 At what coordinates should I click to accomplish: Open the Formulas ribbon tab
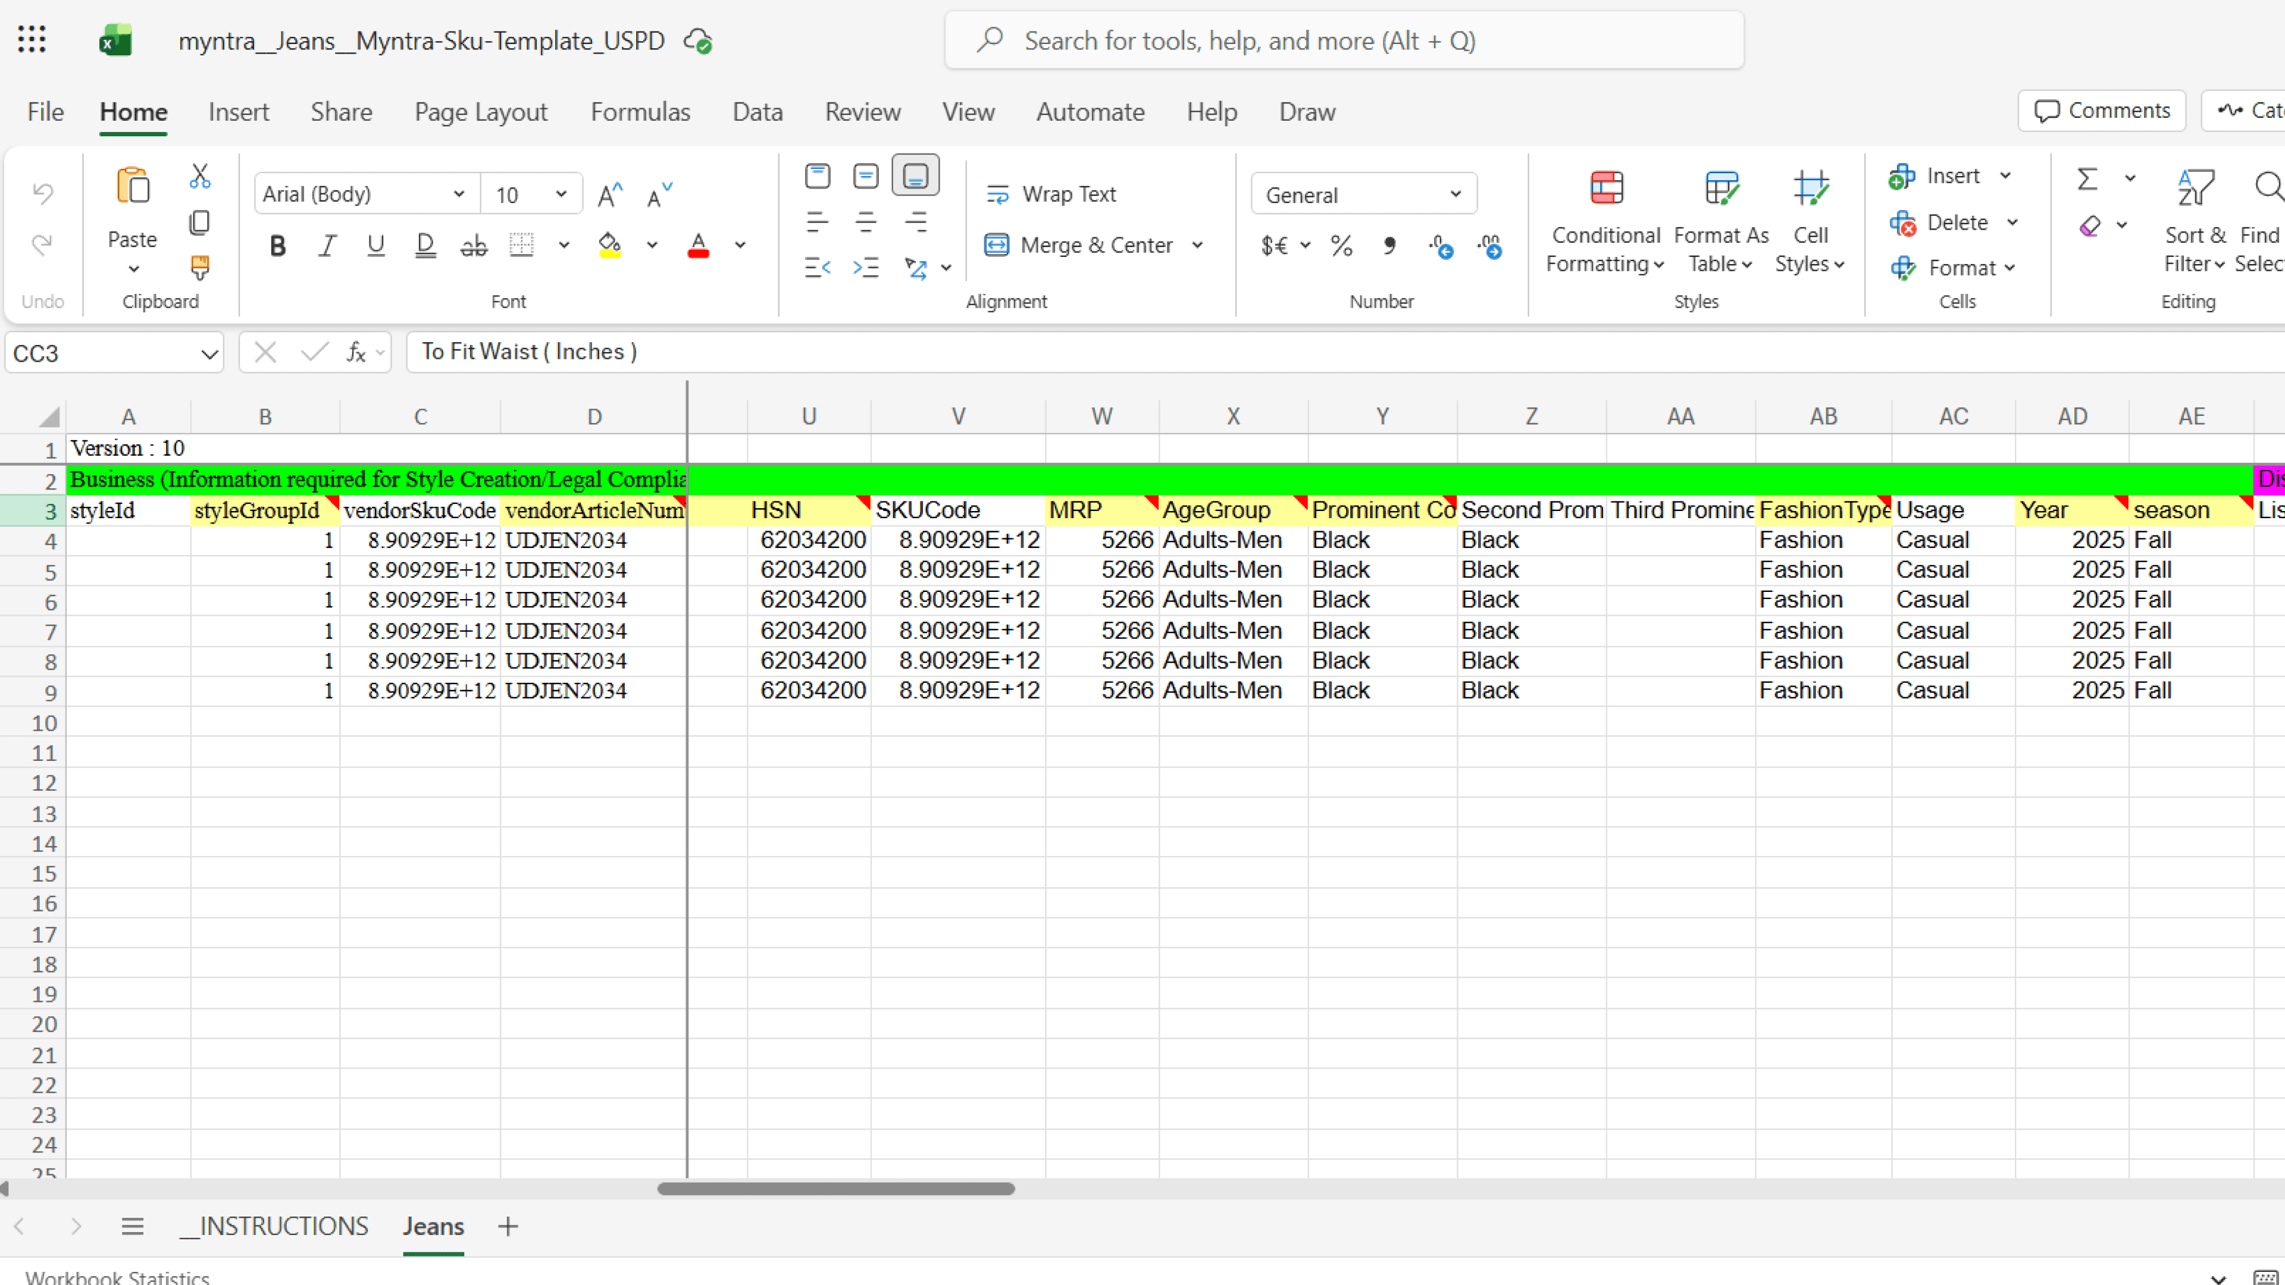coord(640,112)
